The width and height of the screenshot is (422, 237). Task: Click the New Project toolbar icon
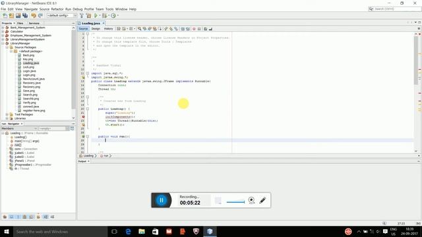point(11,16)
